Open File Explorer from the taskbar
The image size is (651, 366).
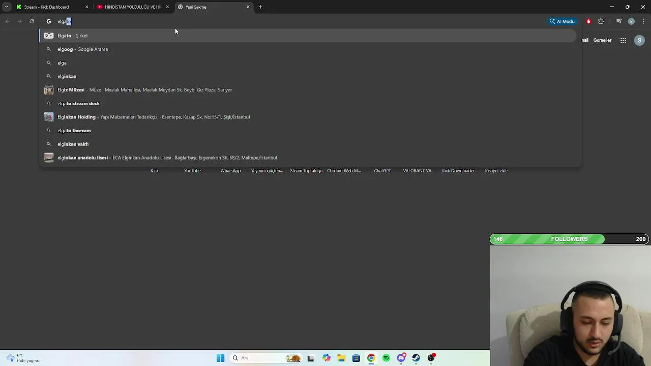coord(341,358)
